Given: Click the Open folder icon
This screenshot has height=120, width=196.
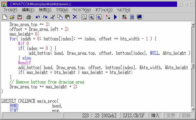Looking at the screenshot, I should coord(12,17).
